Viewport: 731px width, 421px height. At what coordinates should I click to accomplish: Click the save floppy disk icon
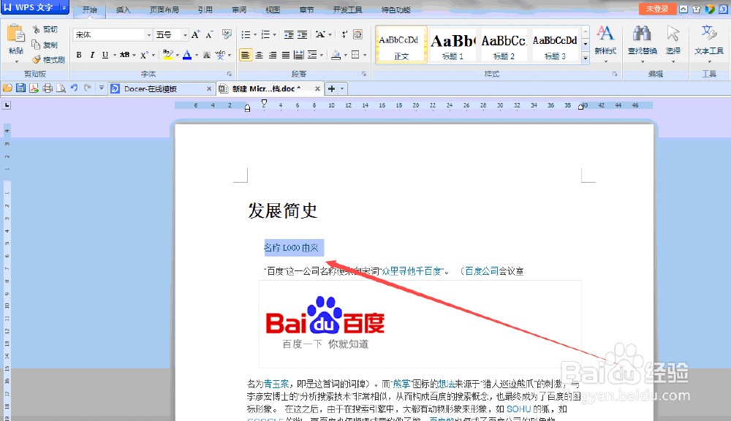(x=21, y=88)
